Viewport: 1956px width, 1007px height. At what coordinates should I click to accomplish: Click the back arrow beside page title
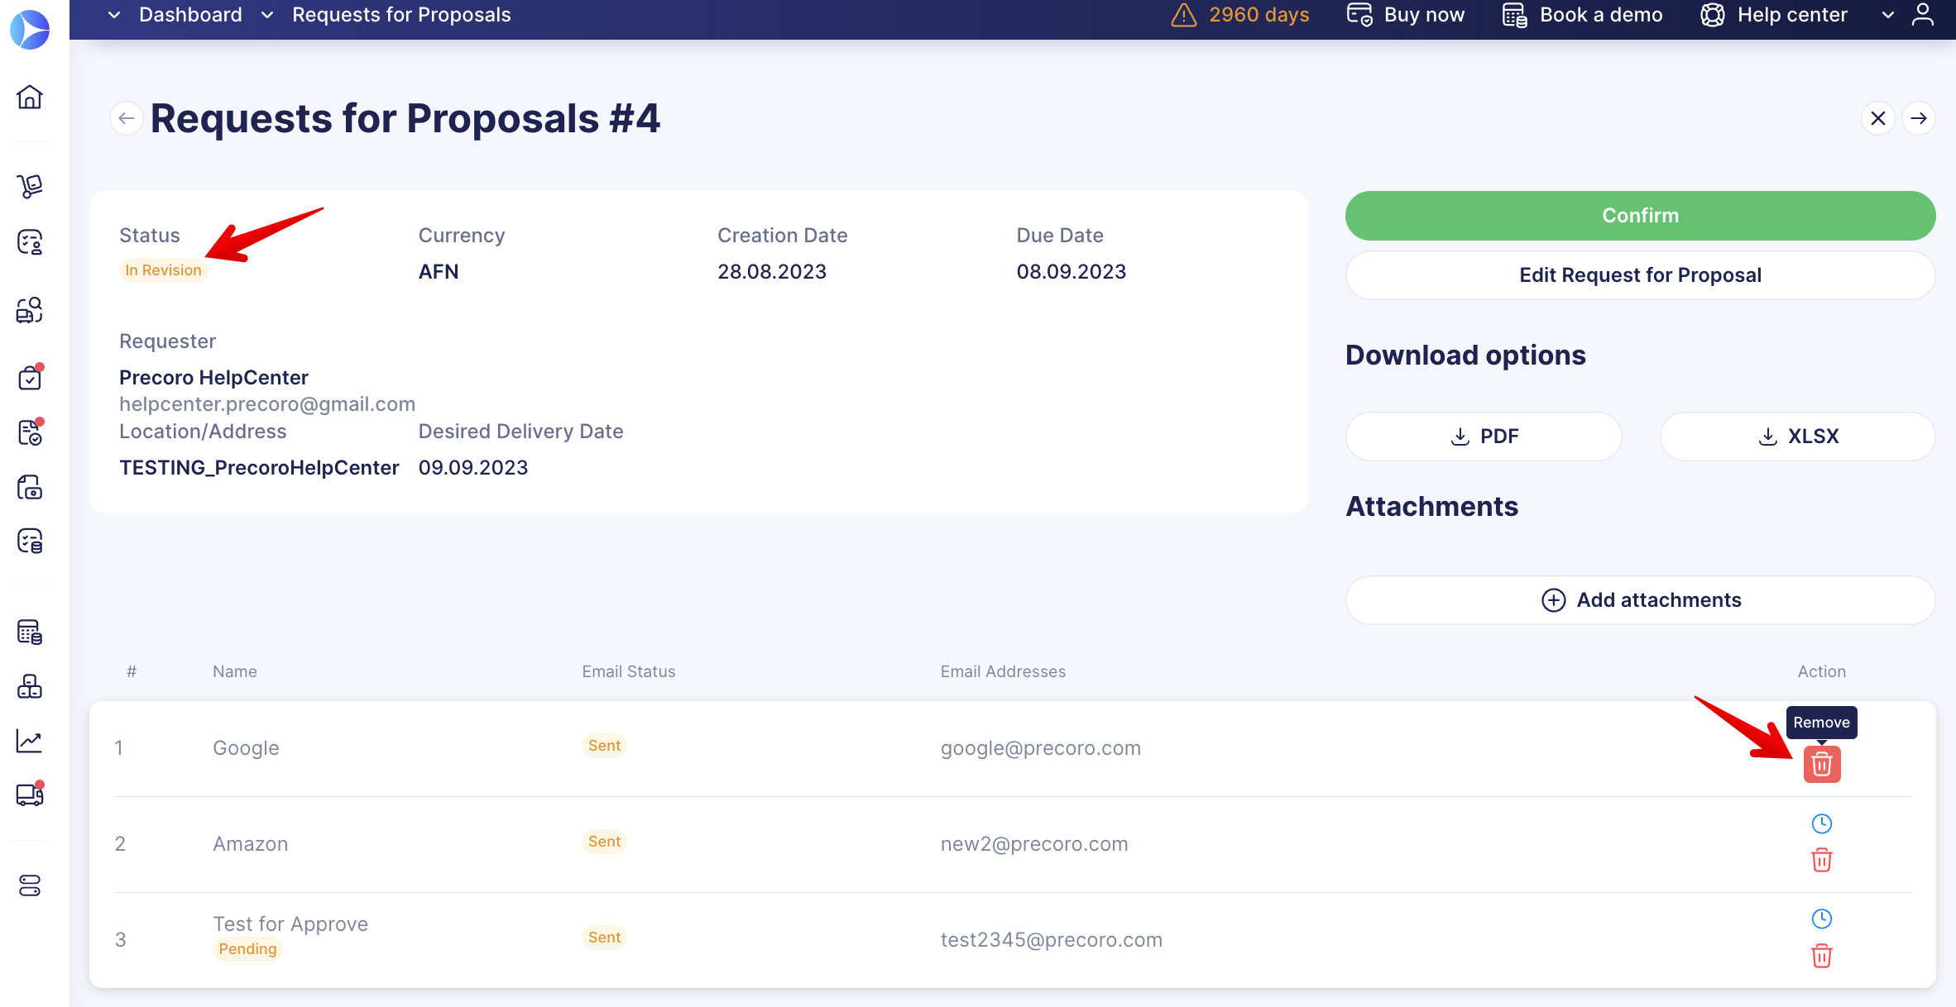pos(127,118)
